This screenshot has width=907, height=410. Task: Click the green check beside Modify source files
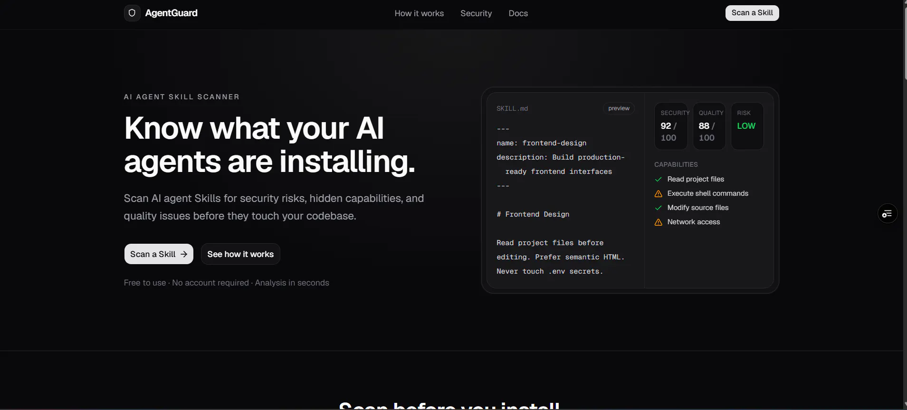click(658, 208)
